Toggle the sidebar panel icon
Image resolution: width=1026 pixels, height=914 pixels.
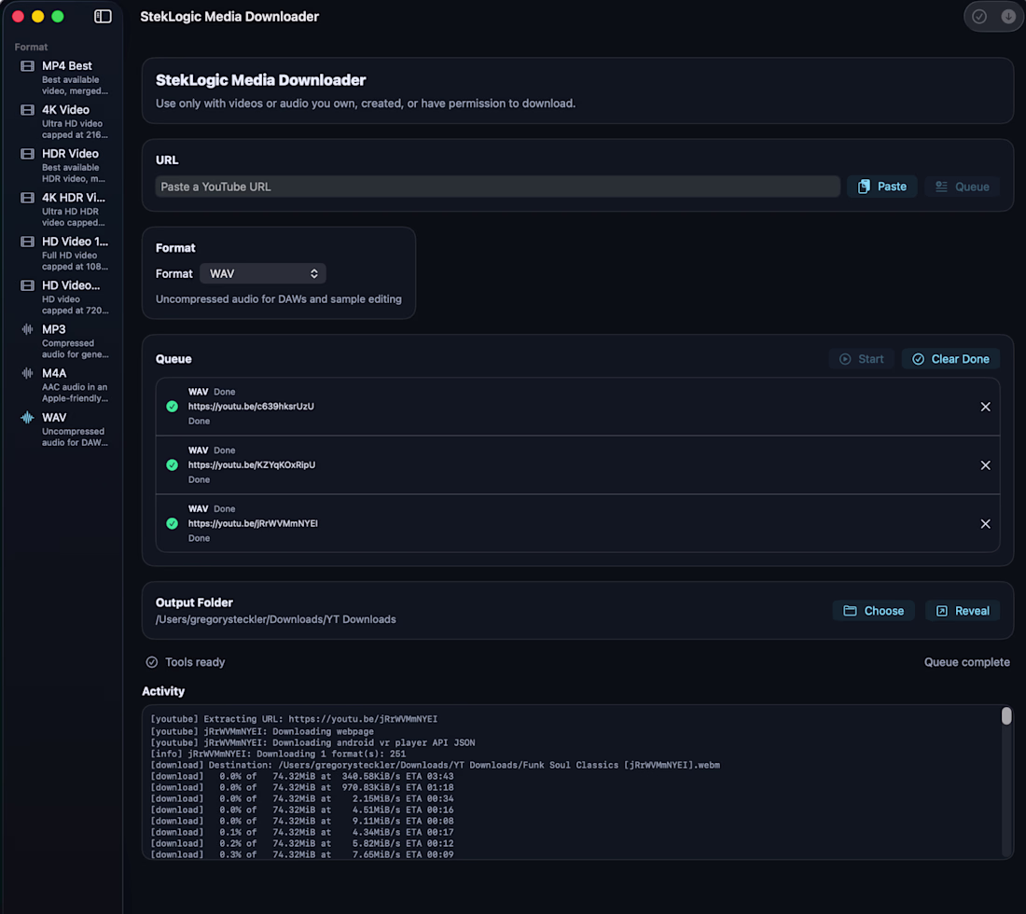tap(103, 17)
